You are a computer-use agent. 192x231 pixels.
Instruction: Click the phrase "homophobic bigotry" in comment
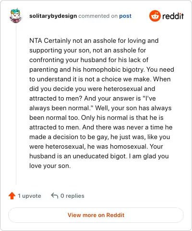114,70
